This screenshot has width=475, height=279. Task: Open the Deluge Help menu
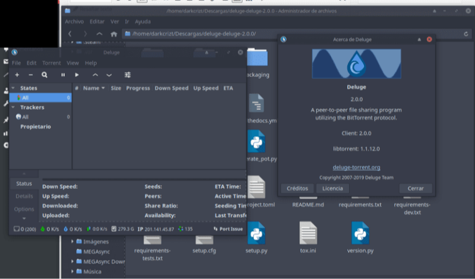tap(91, 63)
